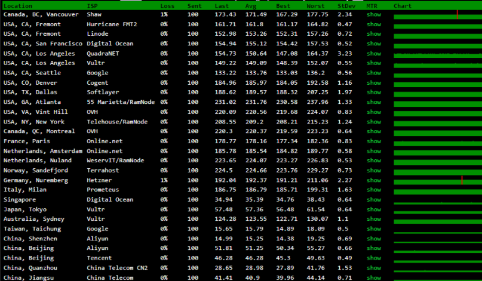Open MTR show link for Vancouver Shaw
The height and width of the screenshot is (281, 482).
(373, 14)
